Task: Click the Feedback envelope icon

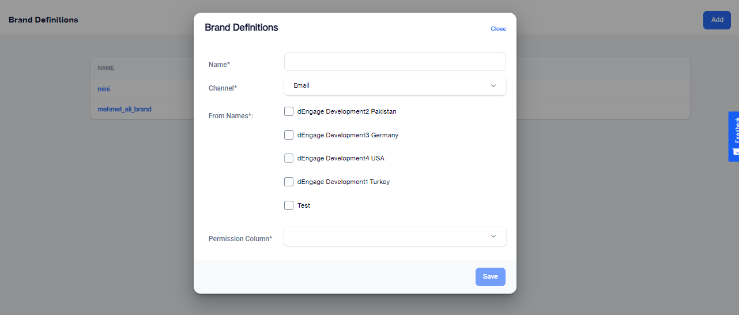Action: [x=736, y=152]
